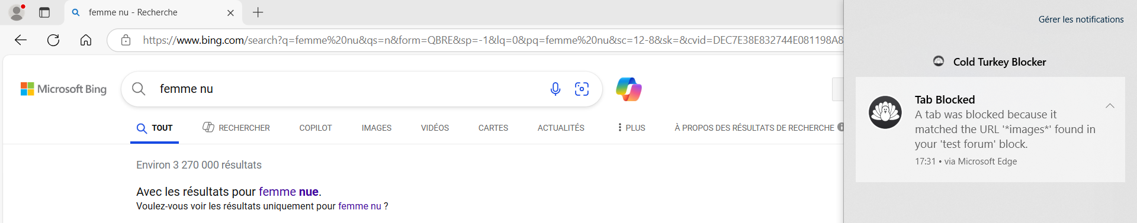Collapse the Tab Blocked notification chevron
The width and height of the screenshot is (1137, 223).
coord(1110,106)
